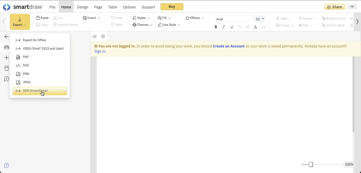The height and width of the screenshot is (173, 361).
Task: Click the plus icon in the sidebar
Action: 6,58
